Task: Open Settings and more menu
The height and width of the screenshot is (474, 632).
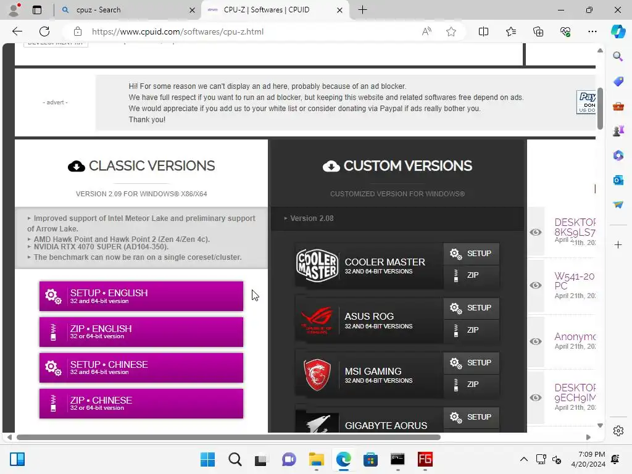Action: tap(592, 31)
